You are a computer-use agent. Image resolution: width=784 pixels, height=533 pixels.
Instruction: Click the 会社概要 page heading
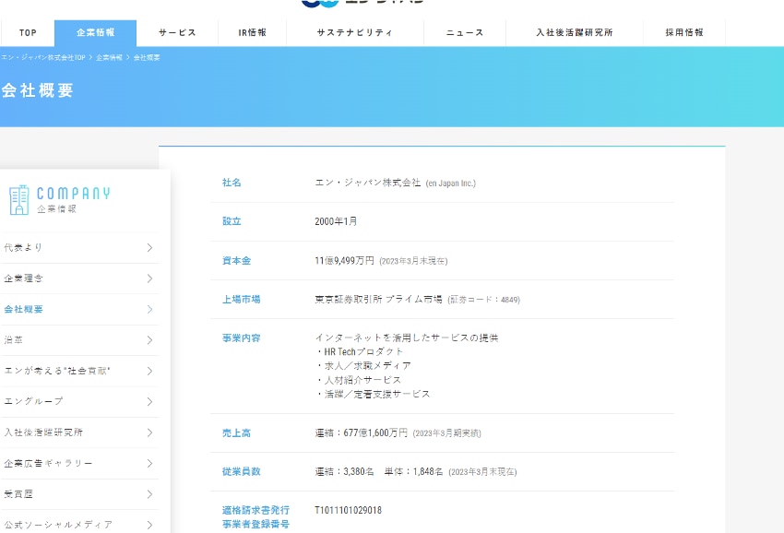click(x=38, y=90)
